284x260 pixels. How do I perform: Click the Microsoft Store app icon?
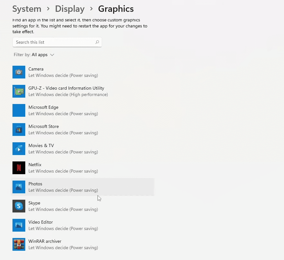point(19,130)
